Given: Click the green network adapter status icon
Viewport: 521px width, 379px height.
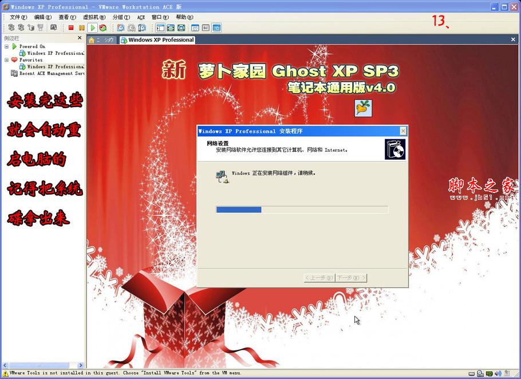Looking at the screenshot, I should [490, 374].
